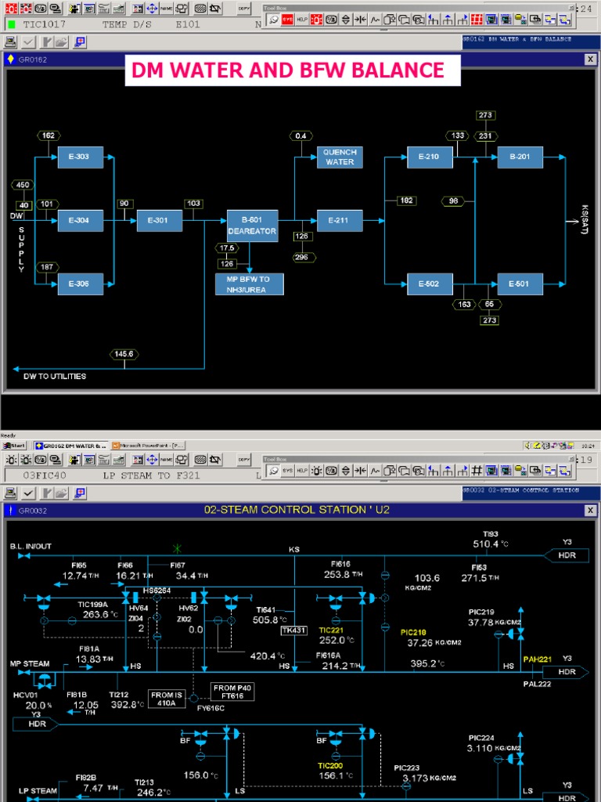Select the QUENCH WATER block

coord(340,157)
